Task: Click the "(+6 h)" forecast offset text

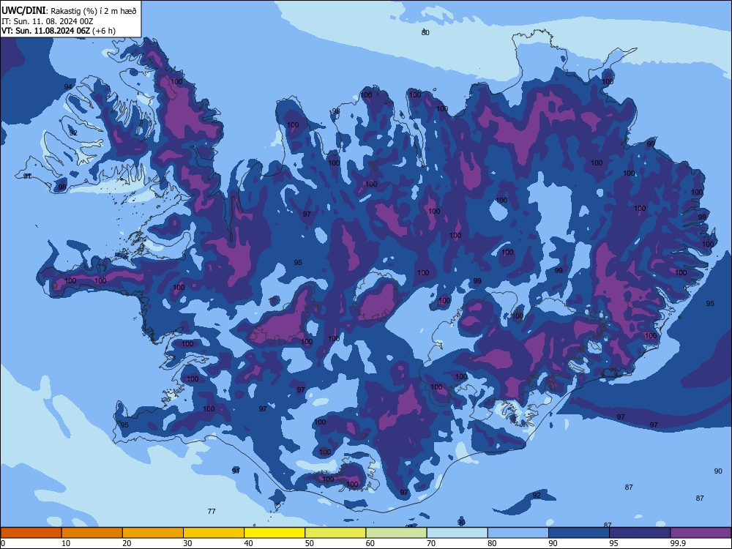Action: click(104, 31)
